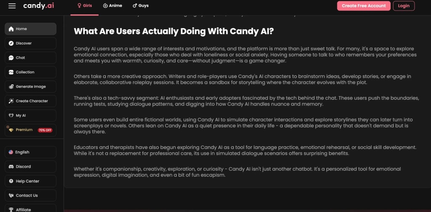Click paragraph starting 'Some users even build'
Image resolution: width=431 pixels, height=212 pixels.
coord(243,126)
